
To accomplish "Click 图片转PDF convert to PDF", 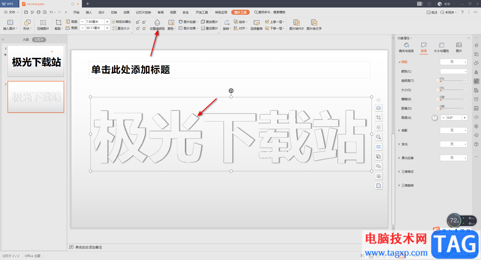I will [x=296, y=25].
